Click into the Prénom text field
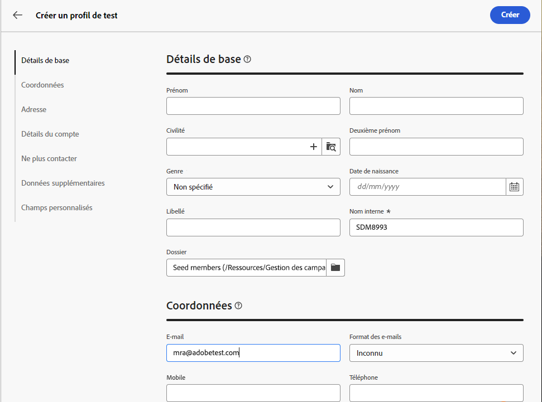 click(253, 106)
